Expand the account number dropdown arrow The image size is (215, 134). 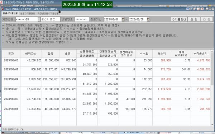point(39,19)
